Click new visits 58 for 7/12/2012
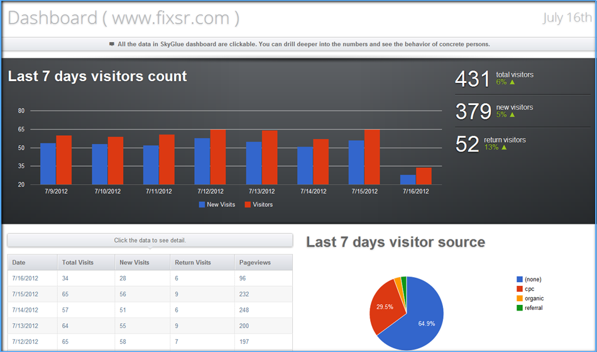Image resolution: width=597 pixels, height=352 pixels. click(x=123, y=342)
